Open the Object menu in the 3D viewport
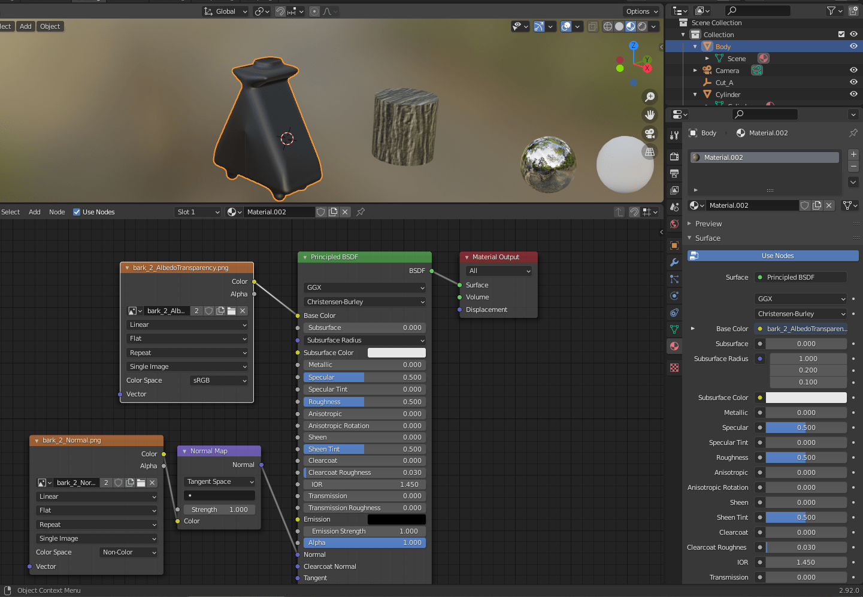863x597 pixels. (50, 26)
